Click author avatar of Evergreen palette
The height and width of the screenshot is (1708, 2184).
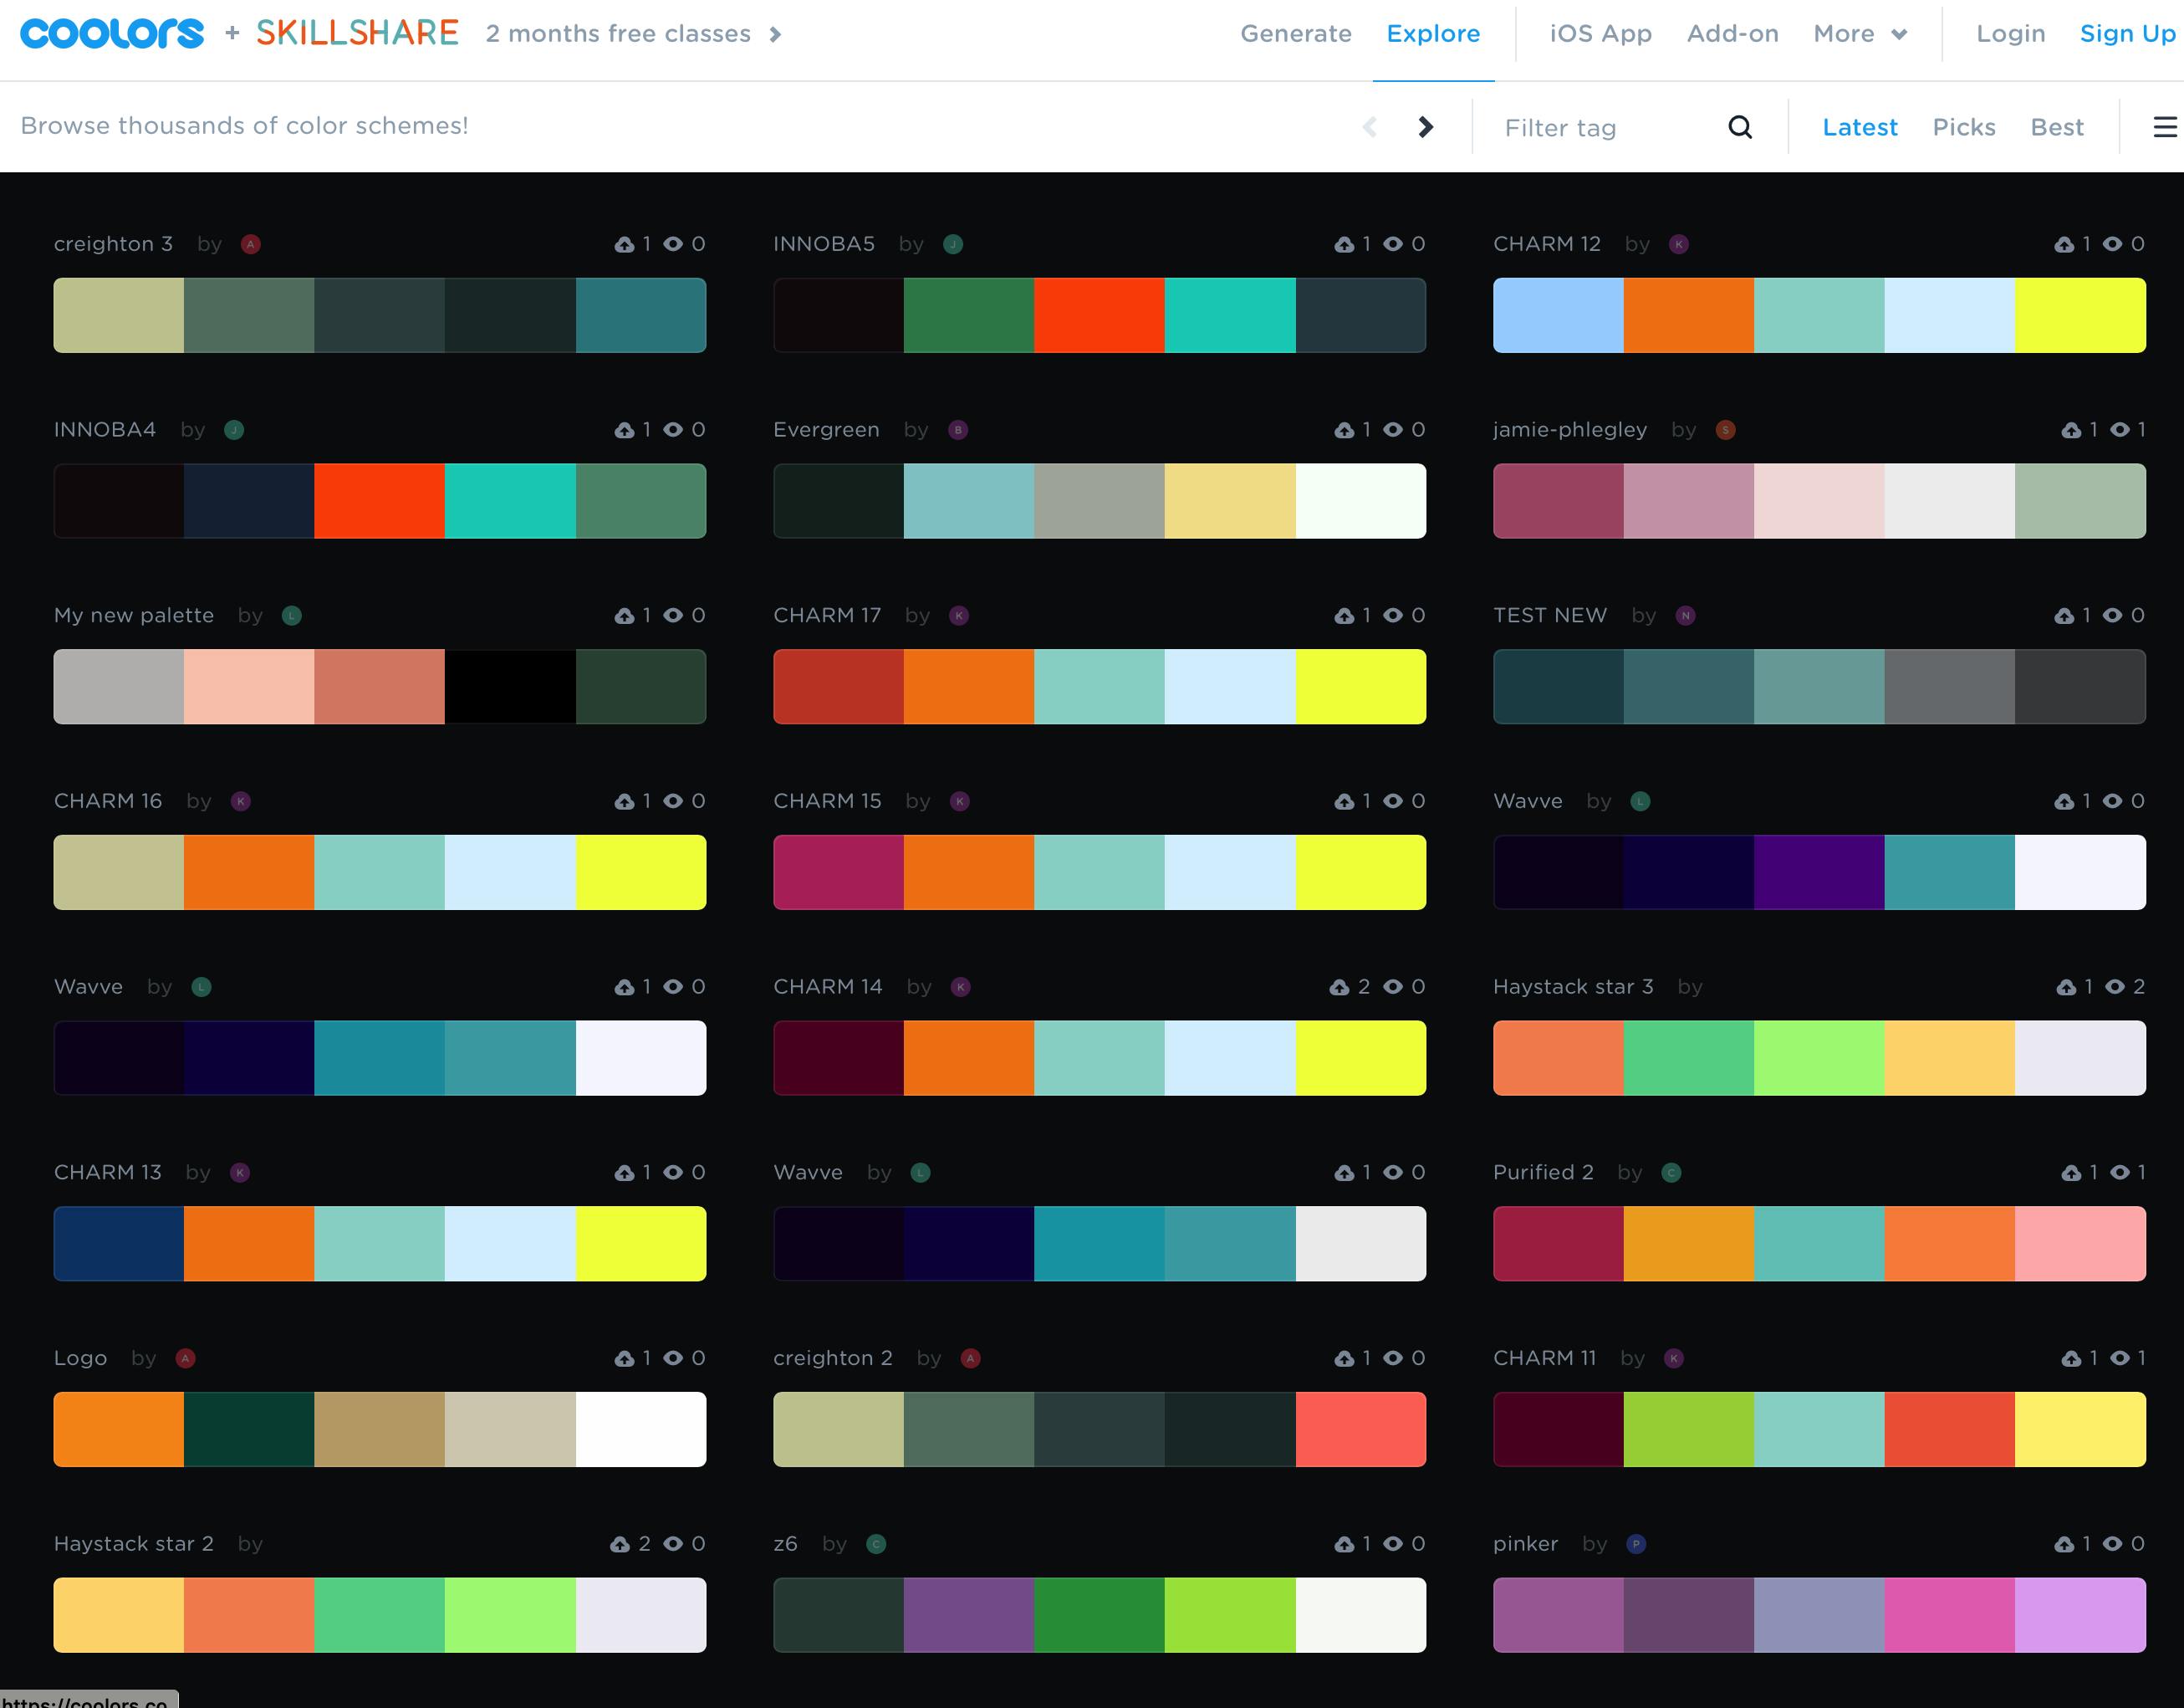pos(958,430)
